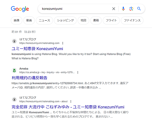This screenshot has width=152, height=120.
Task: Open three-dot menu beside hatenablog about URL
Action: (71, 102)
